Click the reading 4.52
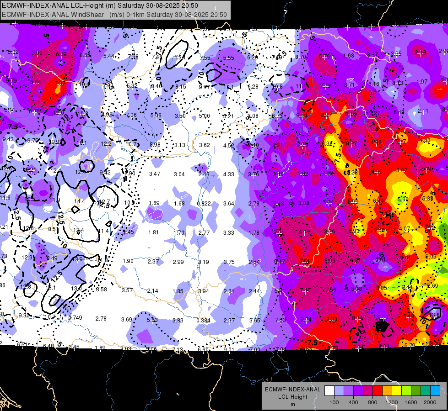The height and width of the screenshot is (411, 448). coord(228,146)
